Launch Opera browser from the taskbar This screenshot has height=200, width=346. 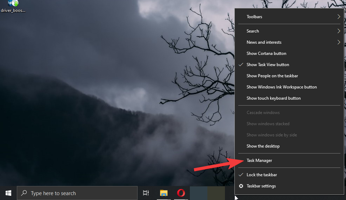(x=181, y=193)
